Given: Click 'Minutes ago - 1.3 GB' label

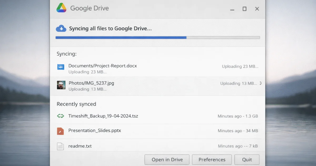Looking at the screenshot, I should click(238, 116).
